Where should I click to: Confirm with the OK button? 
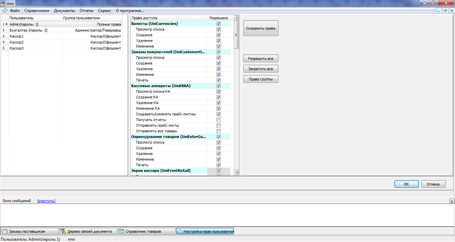tap(406, 184)
